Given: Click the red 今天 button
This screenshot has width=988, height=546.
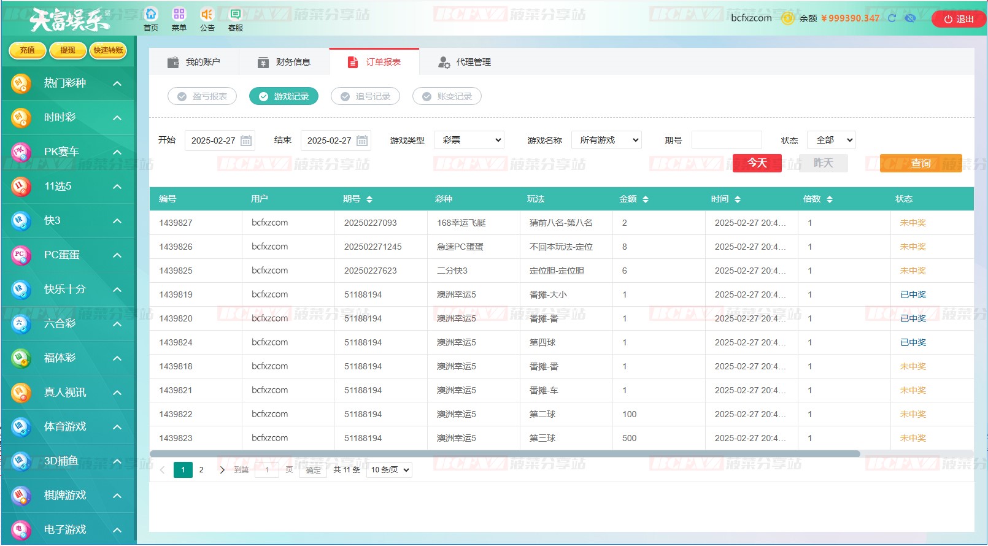Looking at the screenshot, I should (757, 163).
